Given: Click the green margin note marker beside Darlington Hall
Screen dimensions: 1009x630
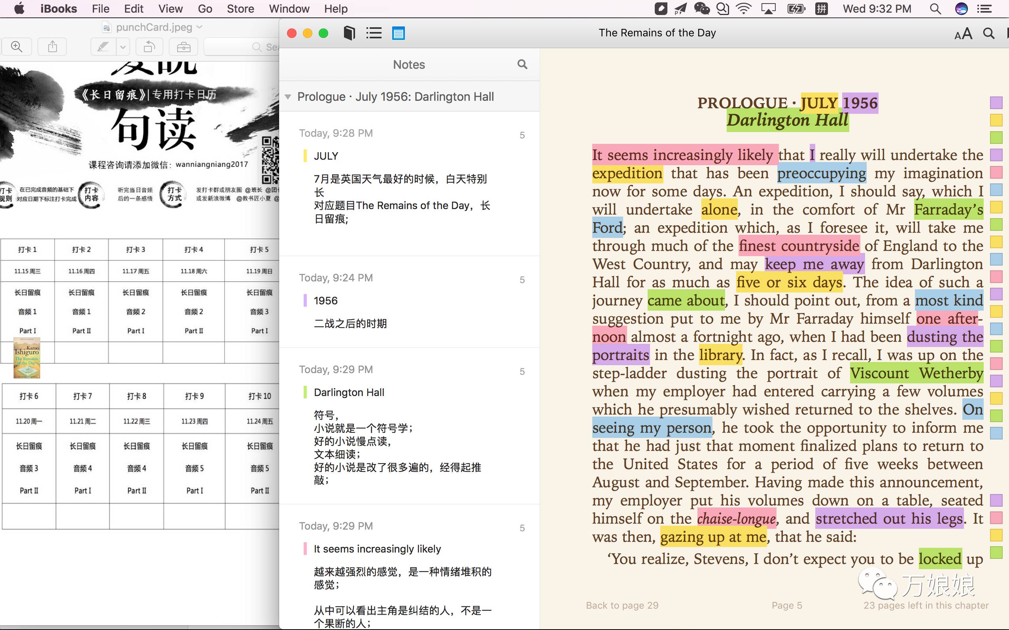Looking at the screenshot, I should point(996,137).
